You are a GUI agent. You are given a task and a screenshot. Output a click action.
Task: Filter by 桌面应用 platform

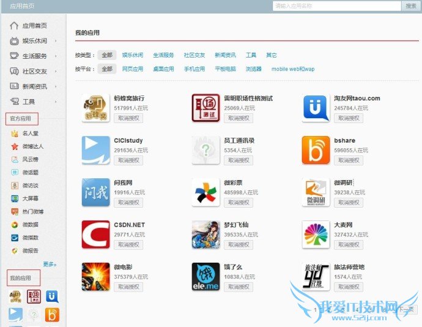[x=163, y=69]
